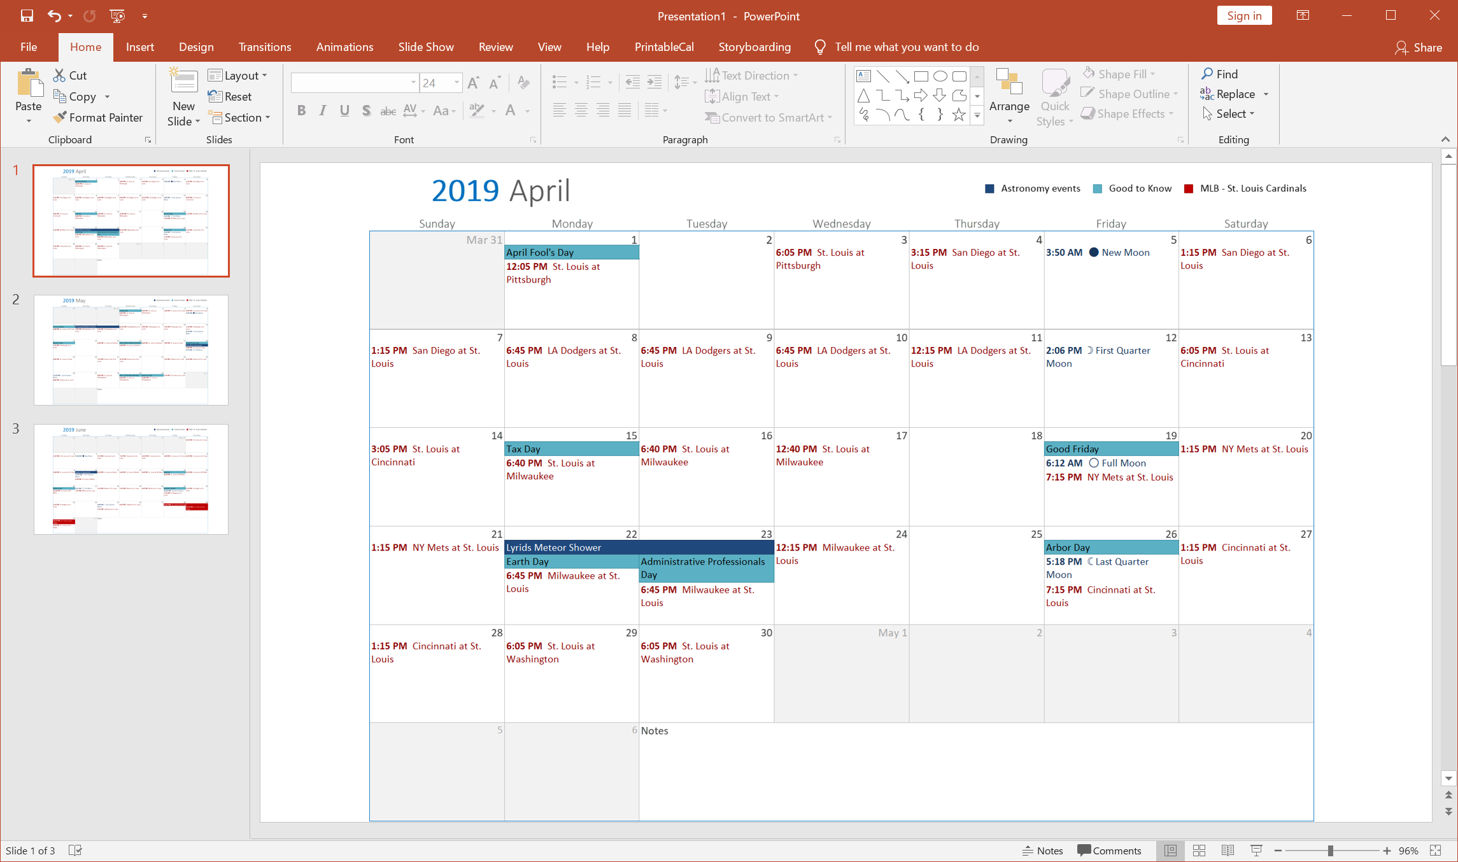Toggle Italic formatting
Screen dimensions: 1458x862
point(323,111)
